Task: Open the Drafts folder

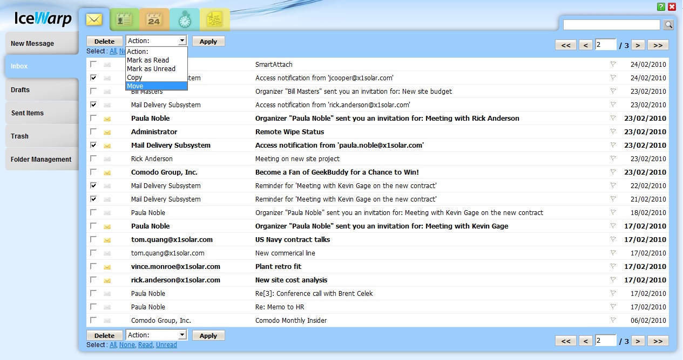Action: [41, 89]
